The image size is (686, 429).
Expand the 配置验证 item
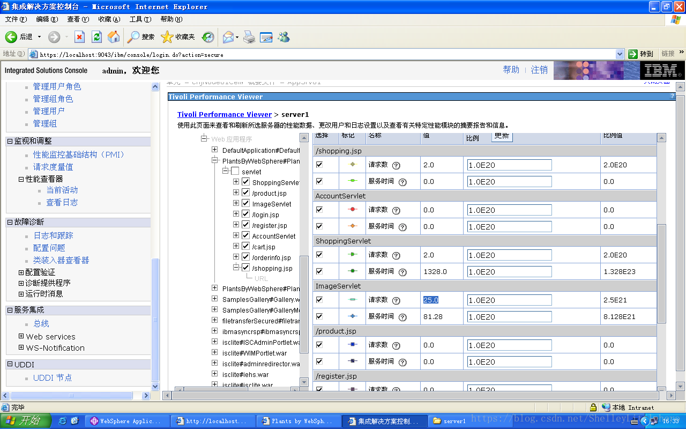(21, 272)
